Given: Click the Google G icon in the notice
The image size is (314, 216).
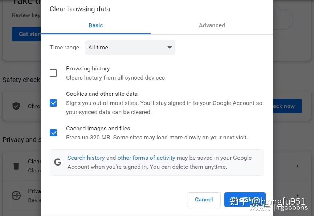Looking at the screenshot, I should [x=58, y=162].
